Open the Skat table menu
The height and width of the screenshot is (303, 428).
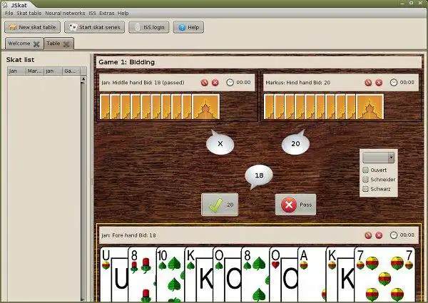(29, 13)
